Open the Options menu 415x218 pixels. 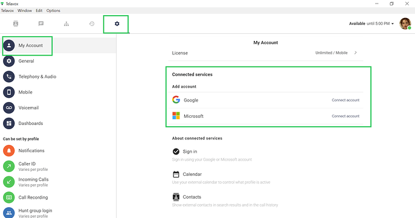[53, 11]
